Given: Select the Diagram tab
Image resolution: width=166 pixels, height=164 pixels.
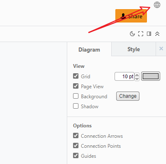Looking at the screenshot, I should (x=89, y=50).
